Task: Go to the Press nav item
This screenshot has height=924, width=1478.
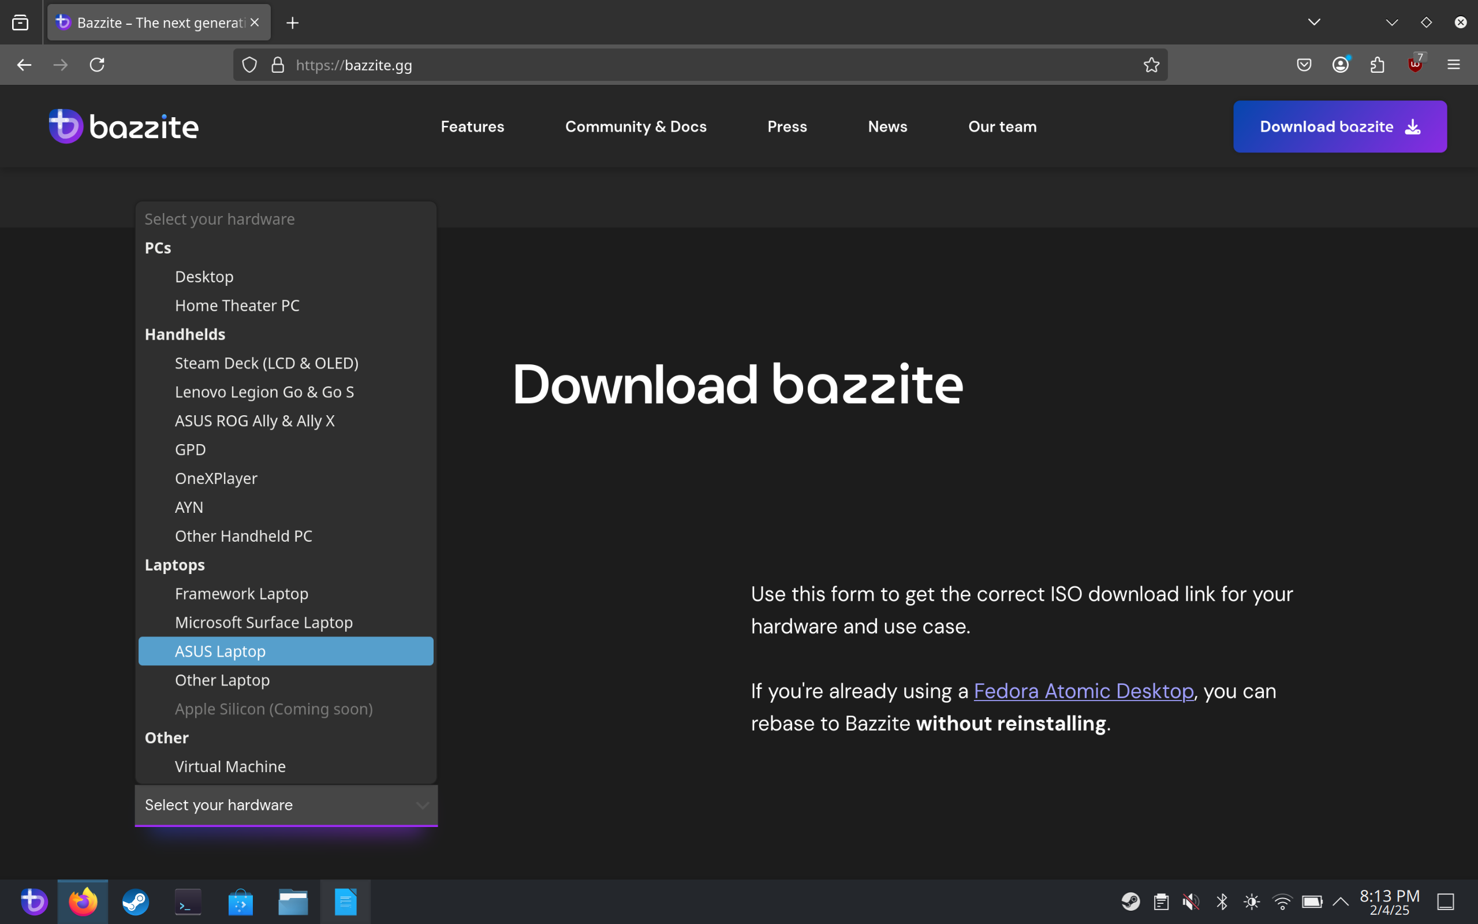Action: [787, 126]
